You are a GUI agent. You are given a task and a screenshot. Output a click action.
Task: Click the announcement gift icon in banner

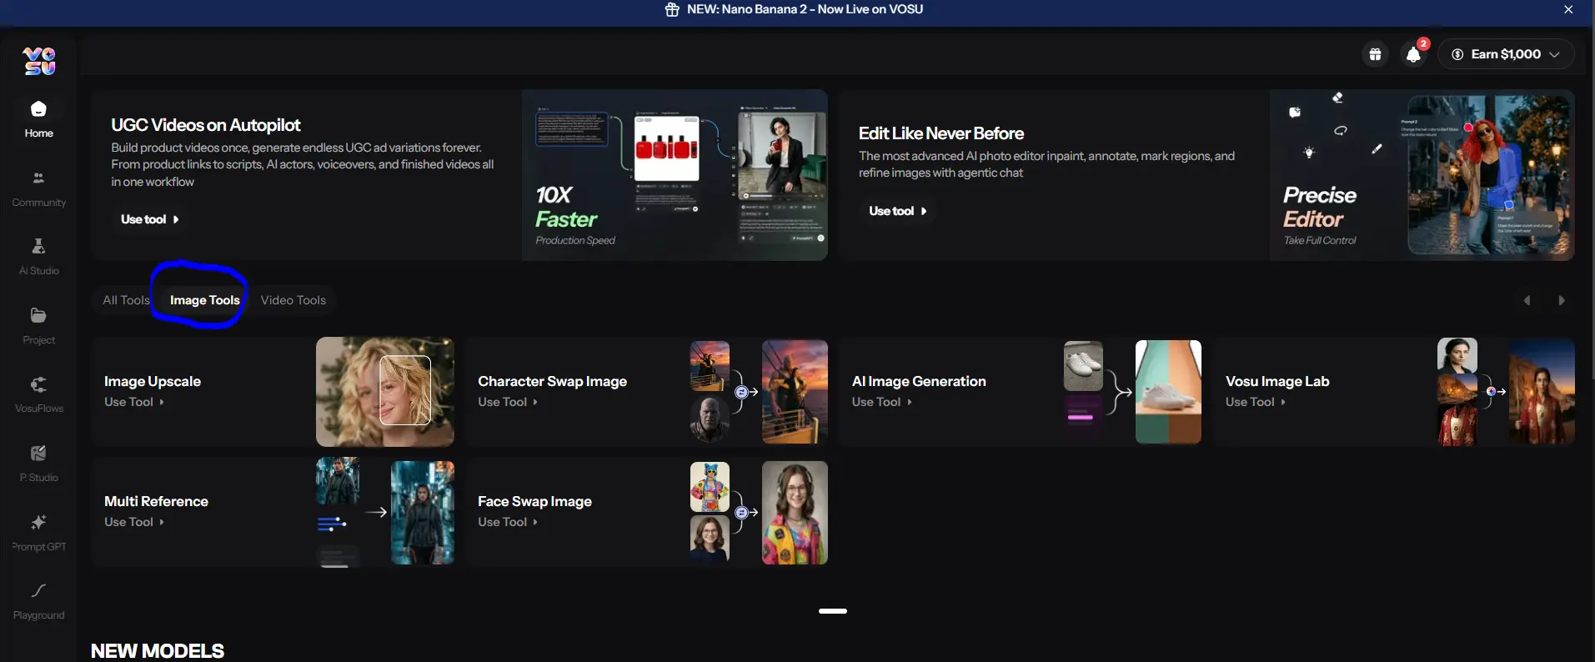pyautogui.click(x=672, y=9)
